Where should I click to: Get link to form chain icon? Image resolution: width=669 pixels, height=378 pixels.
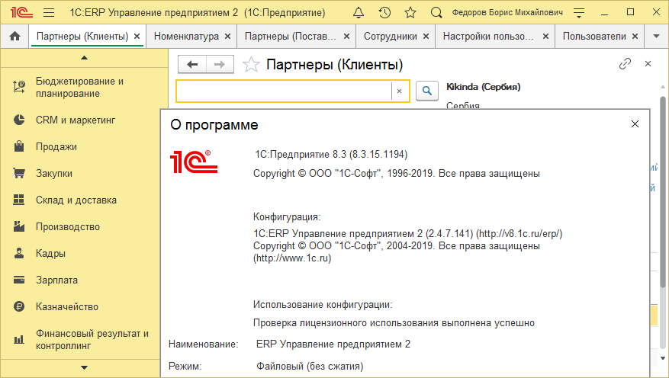(625, 64)
